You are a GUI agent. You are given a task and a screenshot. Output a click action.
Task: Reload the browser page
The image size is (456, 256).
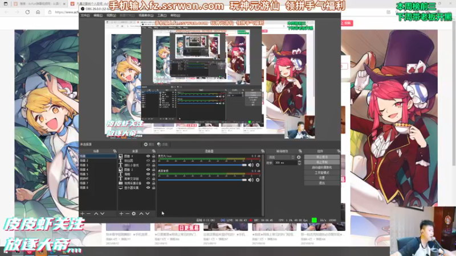(x=27, y=12)
